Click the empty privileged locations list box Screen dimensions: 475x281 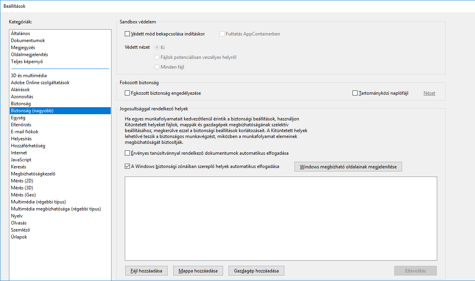[280, 218]
